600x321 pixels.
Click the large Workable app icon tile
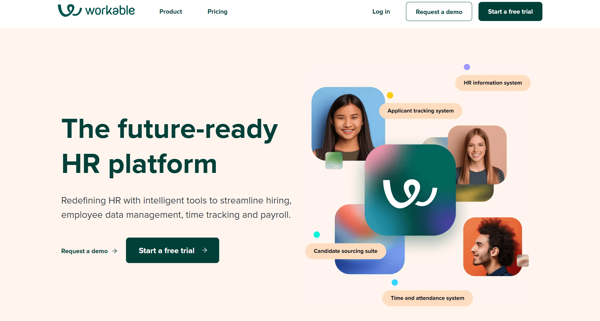[x=410, y=190]
